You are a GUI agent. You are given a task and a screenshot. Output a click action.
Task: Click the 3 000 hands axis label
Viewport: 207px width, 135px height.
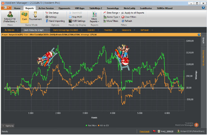[x=85, y=113]
